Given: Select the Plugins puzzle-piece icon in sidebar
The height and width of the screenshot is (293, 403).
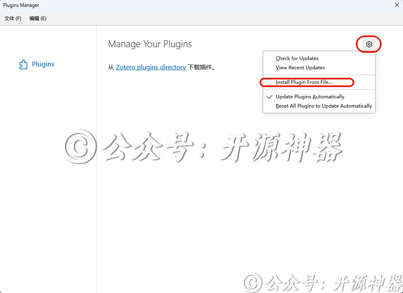Looking at the screenshot, I should 23,64.
